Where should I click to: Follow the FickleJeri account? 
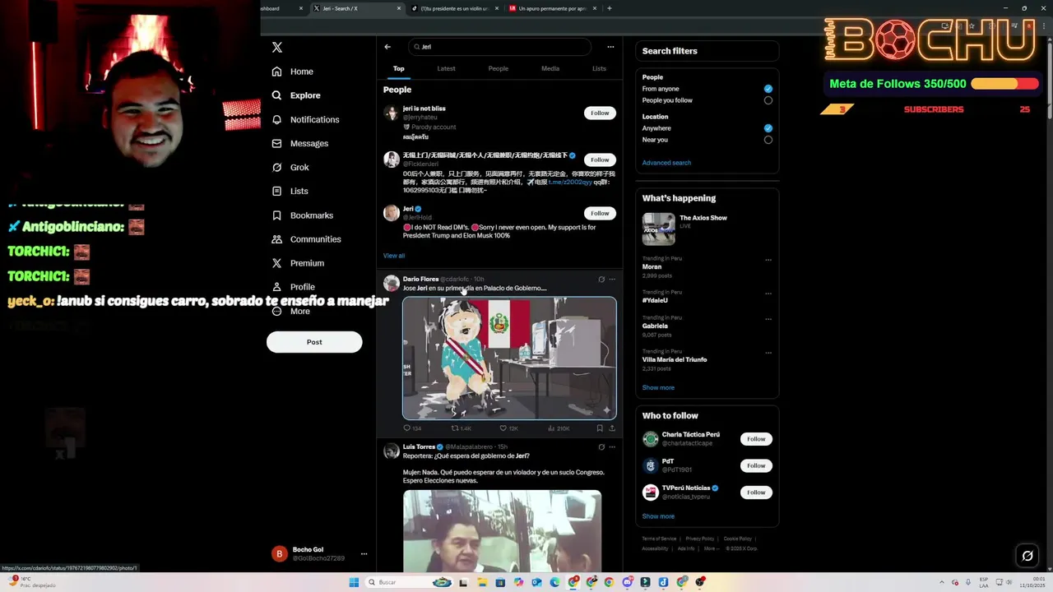[600, 160]
